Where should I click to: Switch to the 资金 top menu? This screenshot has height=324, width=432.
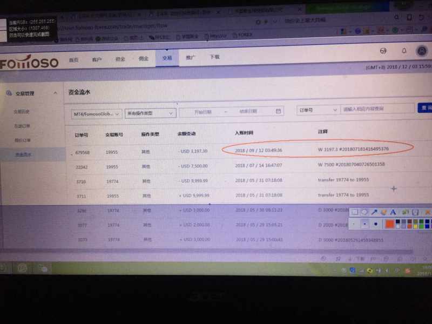(x=120, y=59)
